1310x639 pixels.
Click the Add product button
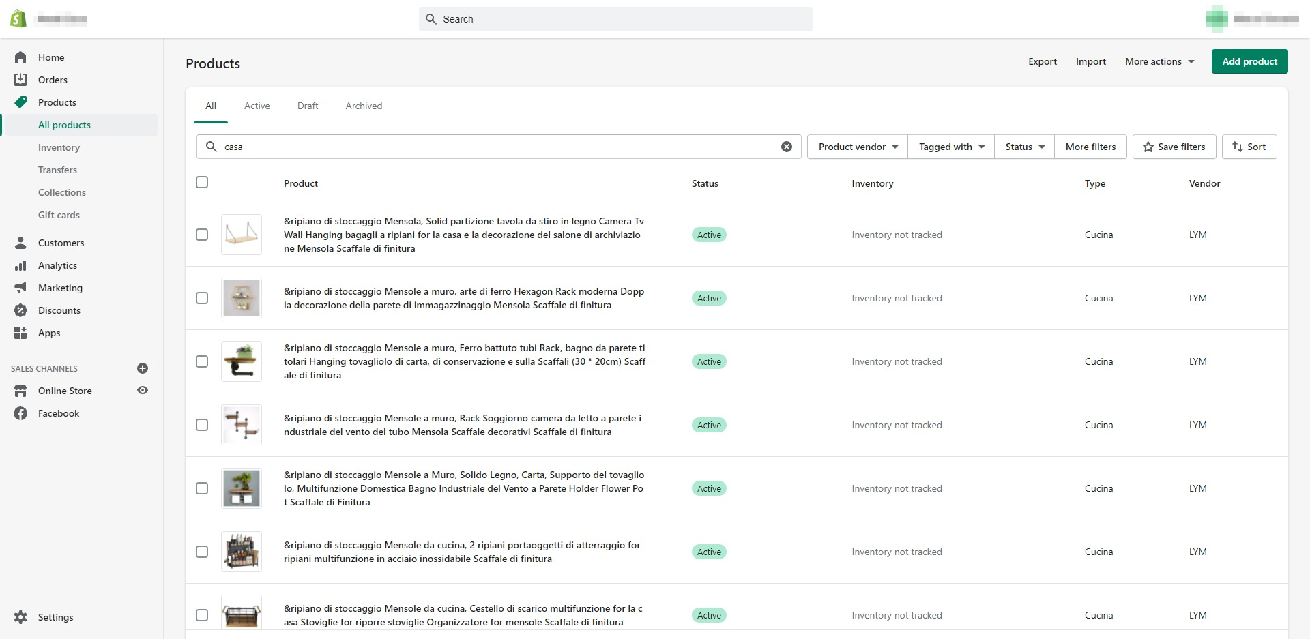tap(1249, 61)
